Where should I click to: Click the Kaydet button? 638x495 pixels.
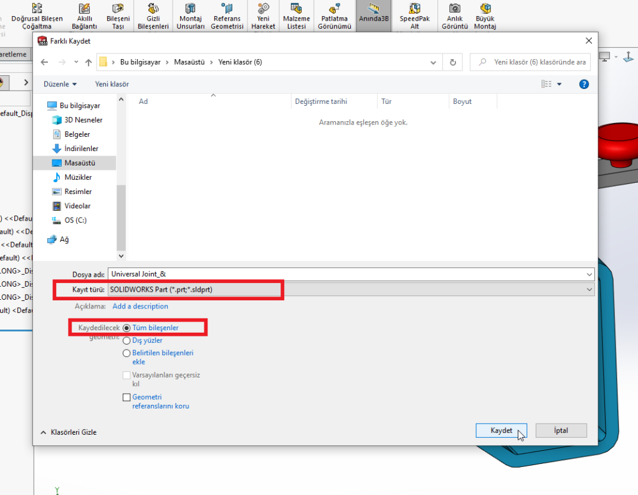[x=501, y=430]
